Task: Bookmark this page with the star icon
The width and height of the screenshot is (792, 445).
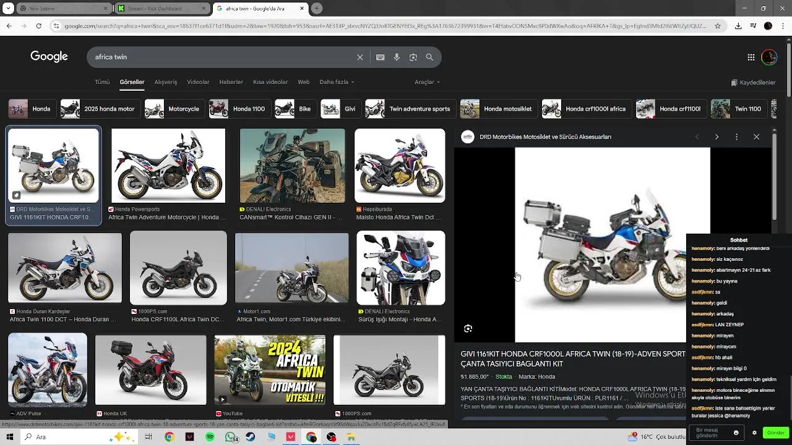Action: pos(718,26)
